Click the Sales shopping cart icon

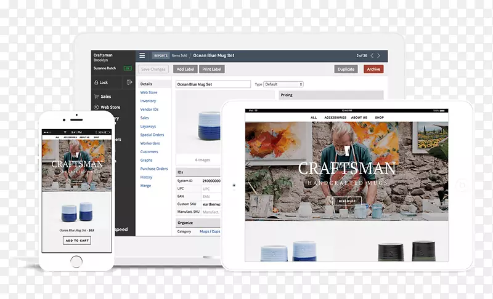click(97, 97)
